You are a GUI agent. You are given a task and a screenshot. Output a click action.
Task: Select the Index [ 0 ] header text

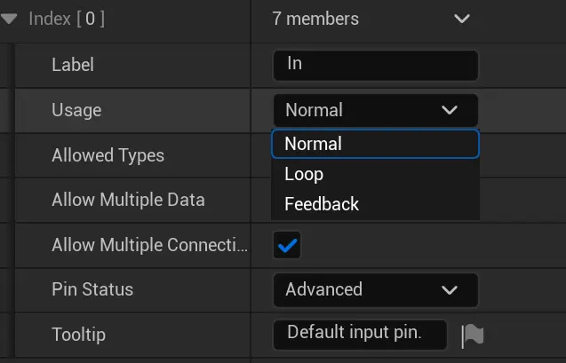point(67,19)
